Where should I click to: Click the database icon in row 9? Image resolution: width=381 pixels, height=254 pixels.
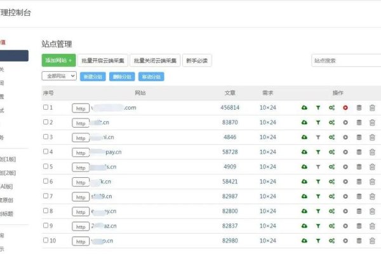[x=359, y=226]
